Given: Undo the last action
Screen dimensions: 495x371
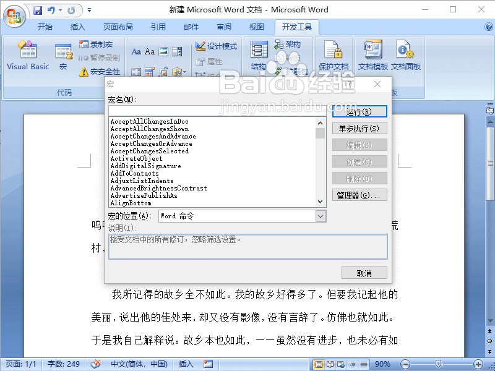Looking at the screenshot, I should (51, 11).
